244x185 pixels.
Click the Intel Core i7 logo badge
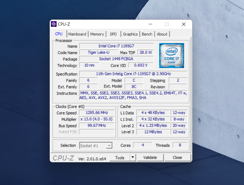(171, 56)
